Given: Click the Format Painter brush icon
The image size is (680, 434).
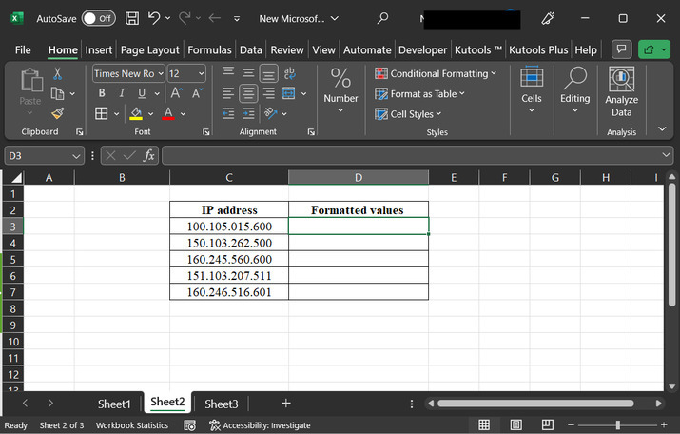Looking at the screenshot, I should coord(57,113).
